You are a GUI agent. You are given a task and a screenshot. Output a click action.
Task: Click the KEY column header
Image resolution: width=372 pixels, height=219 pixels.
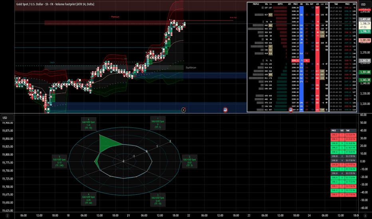[289, 4]
